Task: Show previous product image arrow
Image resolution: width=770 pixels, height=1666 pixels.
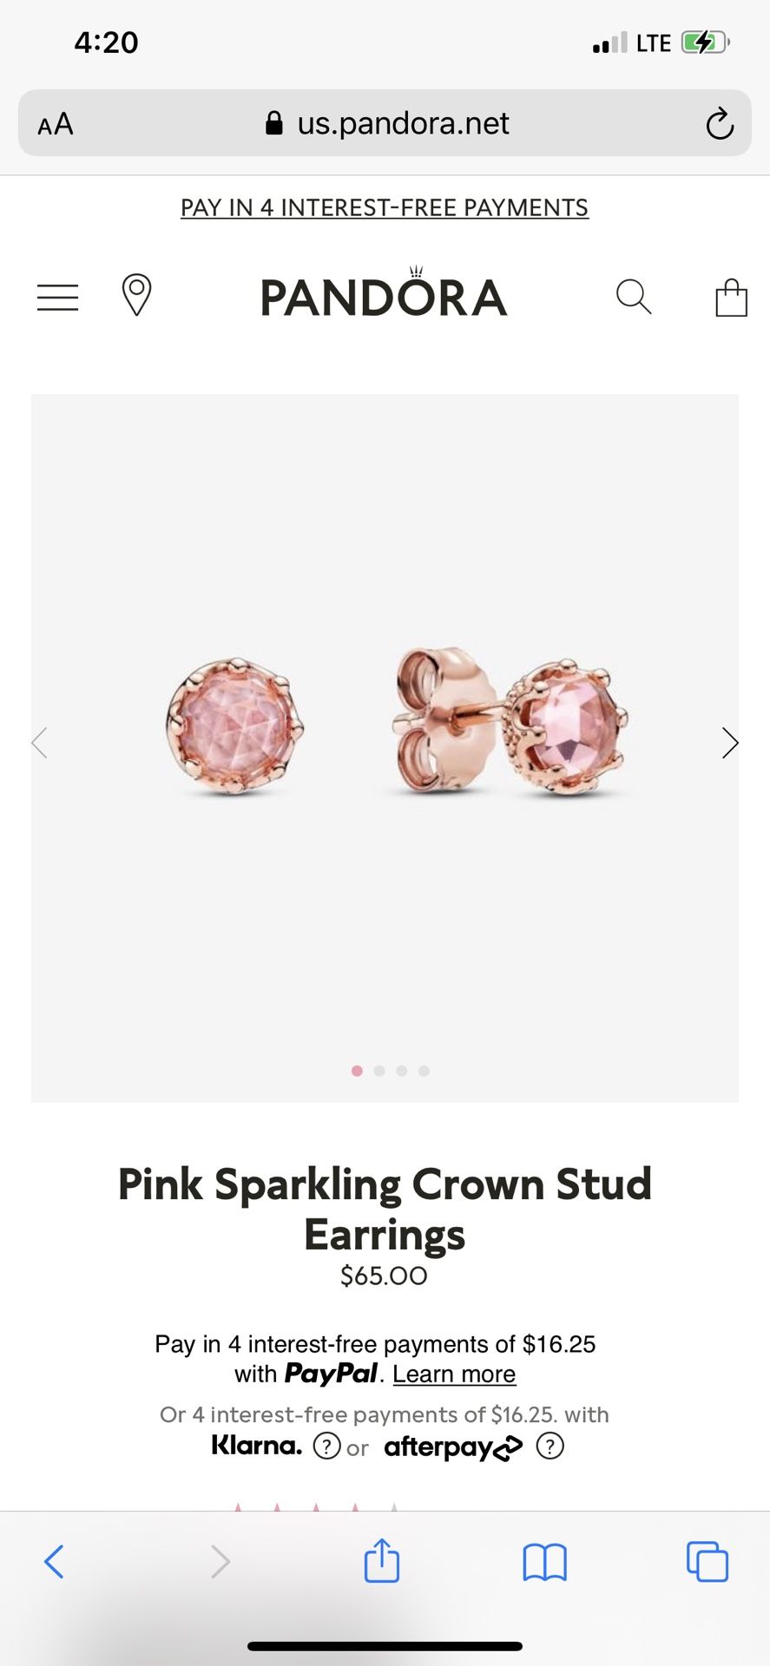Action: 40,743
